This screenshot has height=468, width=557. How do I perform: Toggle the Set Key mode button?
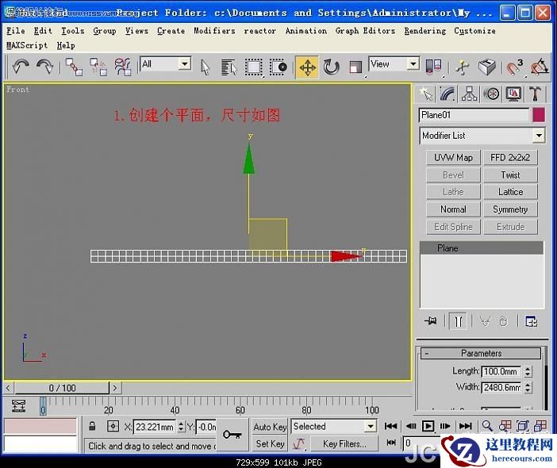tap(270, 444)
